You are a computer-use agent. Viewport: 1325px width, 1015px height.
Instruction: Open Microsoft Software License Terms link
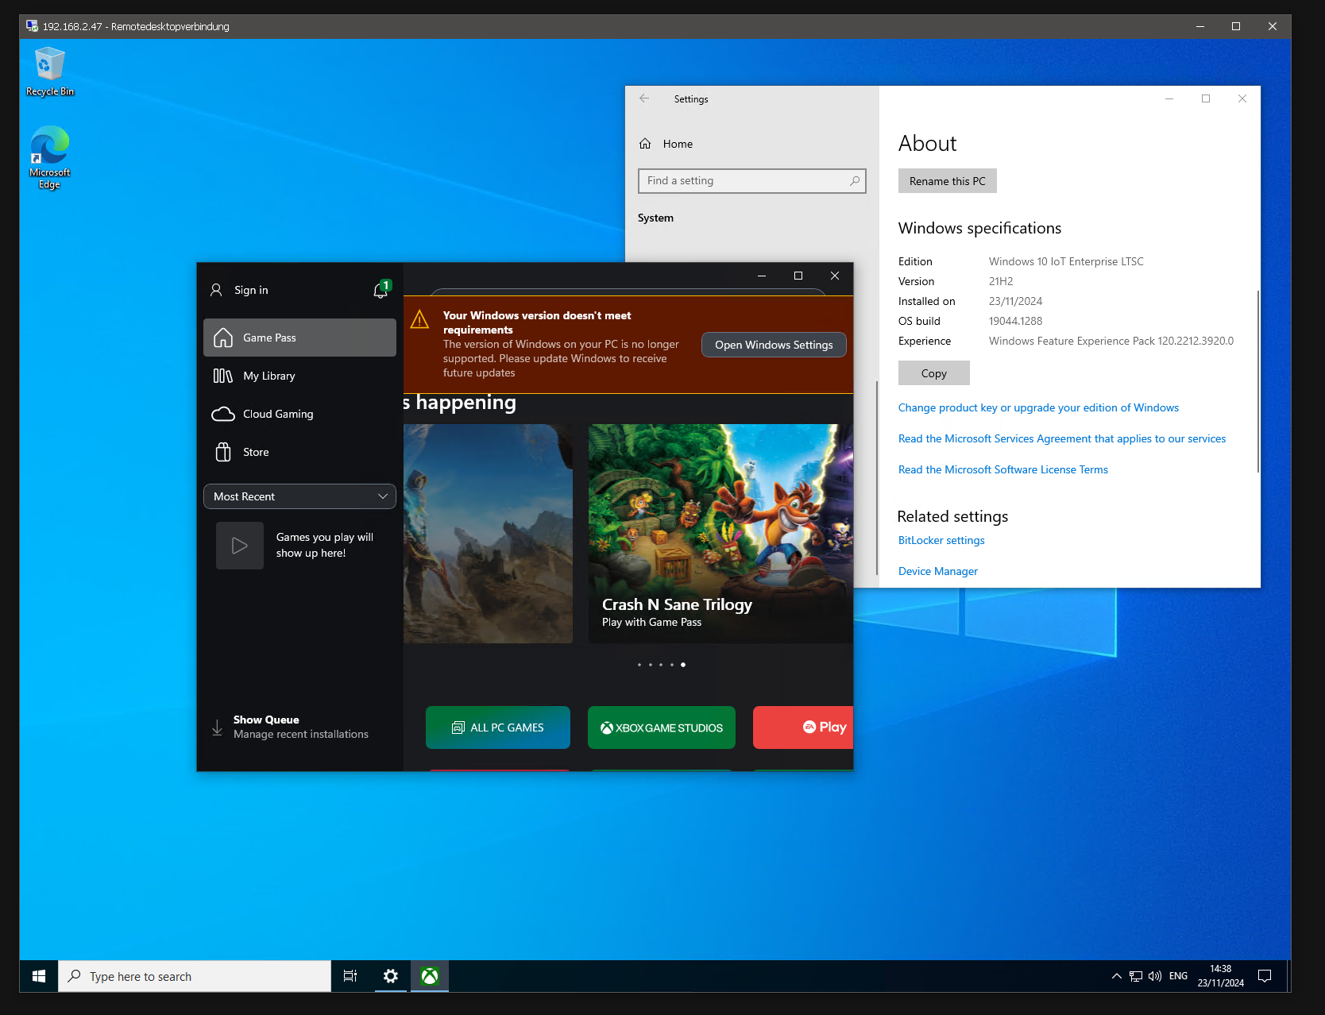(1003, 469)
